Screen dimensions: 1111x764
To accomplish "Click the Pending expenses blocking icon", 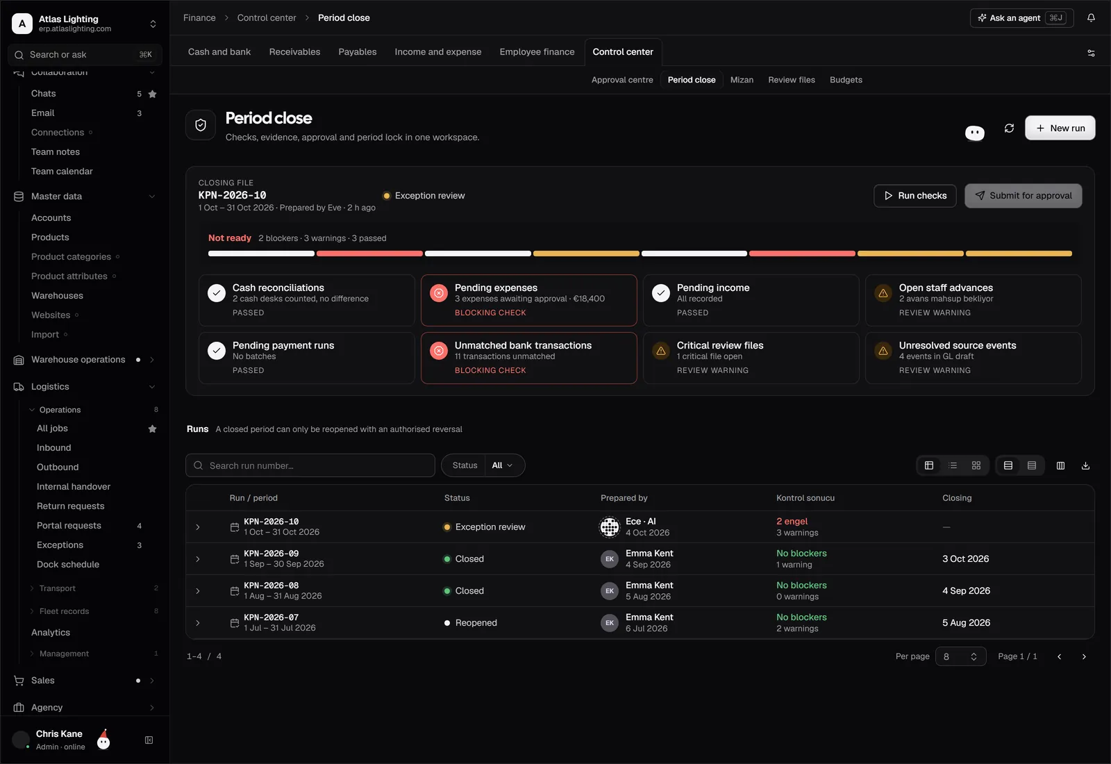I will (x=439, y=293).
